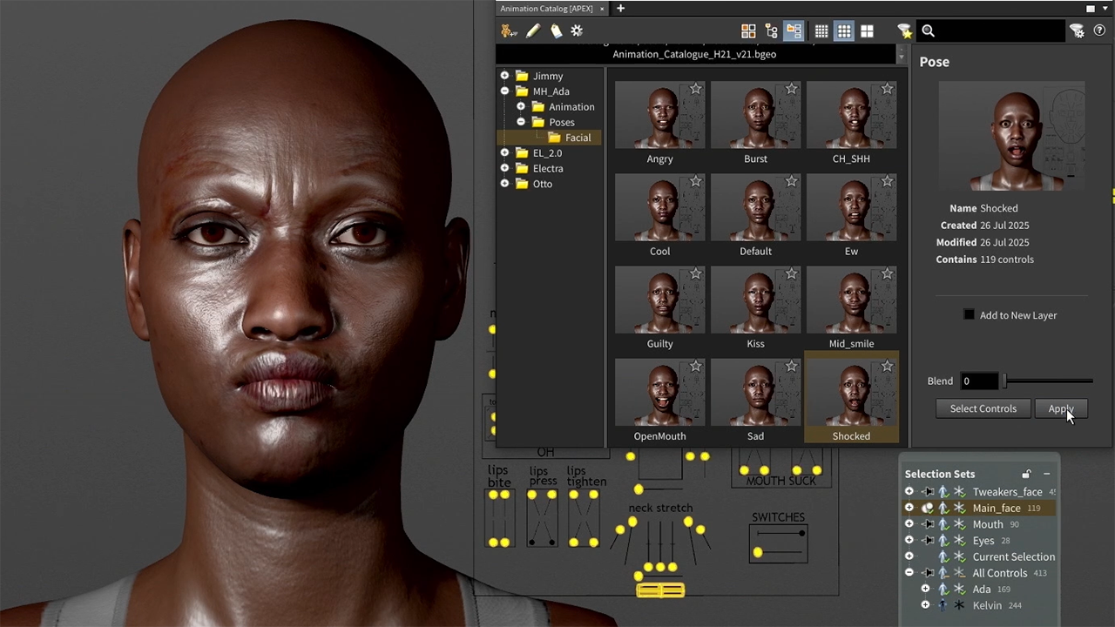This screenshot has height=627, width=1115.
Task: Favorite the Angry pose with its star
Action: click(x=696, y=89)
